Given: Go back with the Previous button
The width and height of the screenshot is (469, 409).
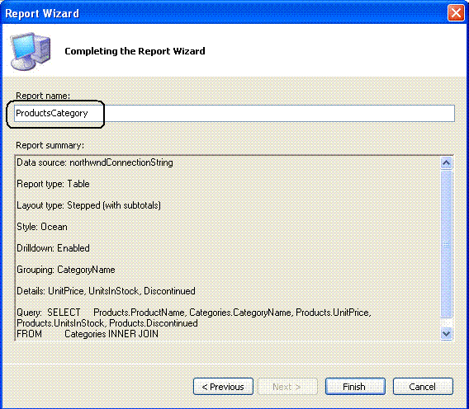Looking at the screenshot, I should pyautogui.click(x=223, y=386).
